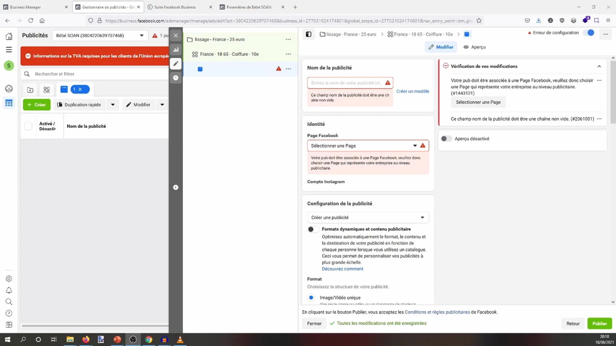The width and height of the screenshot is (616, 346).
Task: Enable the Aperçu désactivé toggle
Action: (446, 139)
